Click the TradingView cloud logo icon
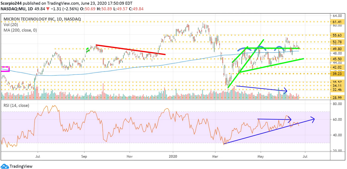The image size is (347, 169). click(x=5, y=166)
